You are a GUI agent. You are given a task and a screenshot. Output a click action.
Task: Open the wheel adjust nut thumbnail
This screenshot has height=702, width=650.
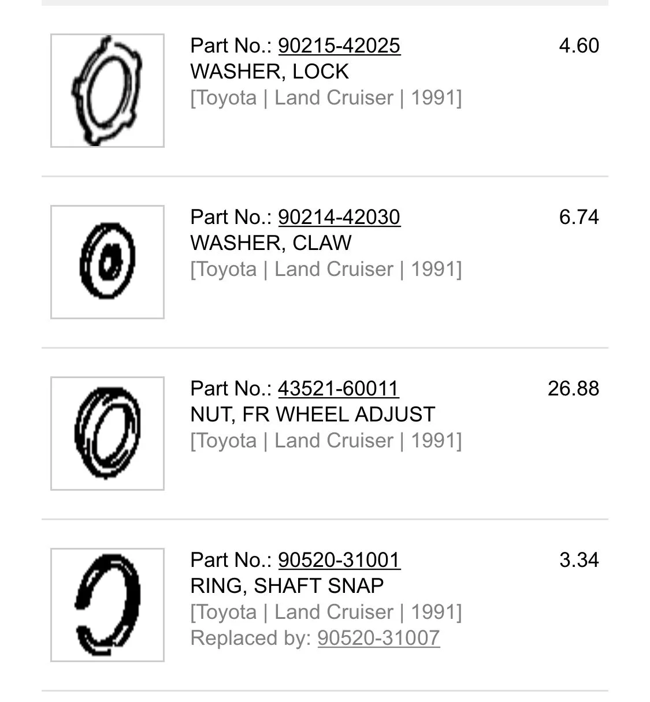[107, 434]
